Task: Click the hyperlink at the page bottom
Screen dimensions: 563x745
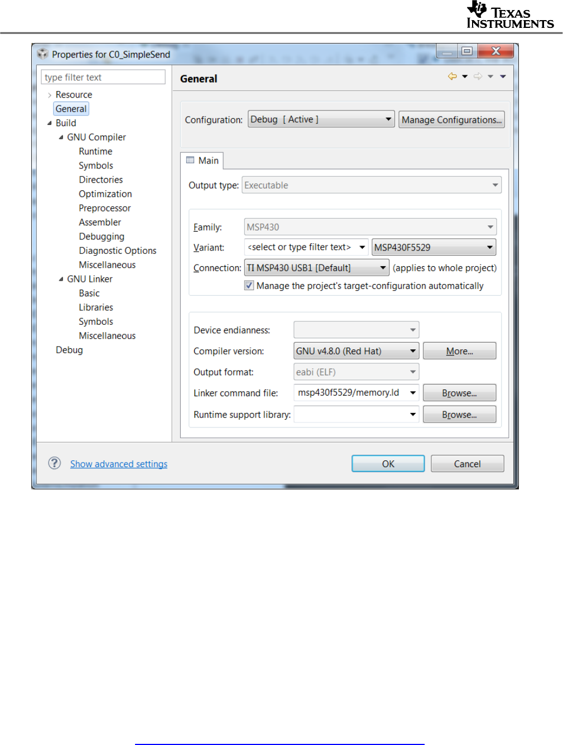Action: pyautogui.click(x=280, y=743)
